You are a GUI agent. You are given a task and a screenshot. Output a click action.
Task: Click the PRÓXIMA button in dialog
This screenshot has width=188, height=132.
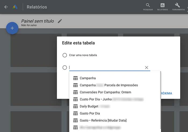(x=167, y=93)
